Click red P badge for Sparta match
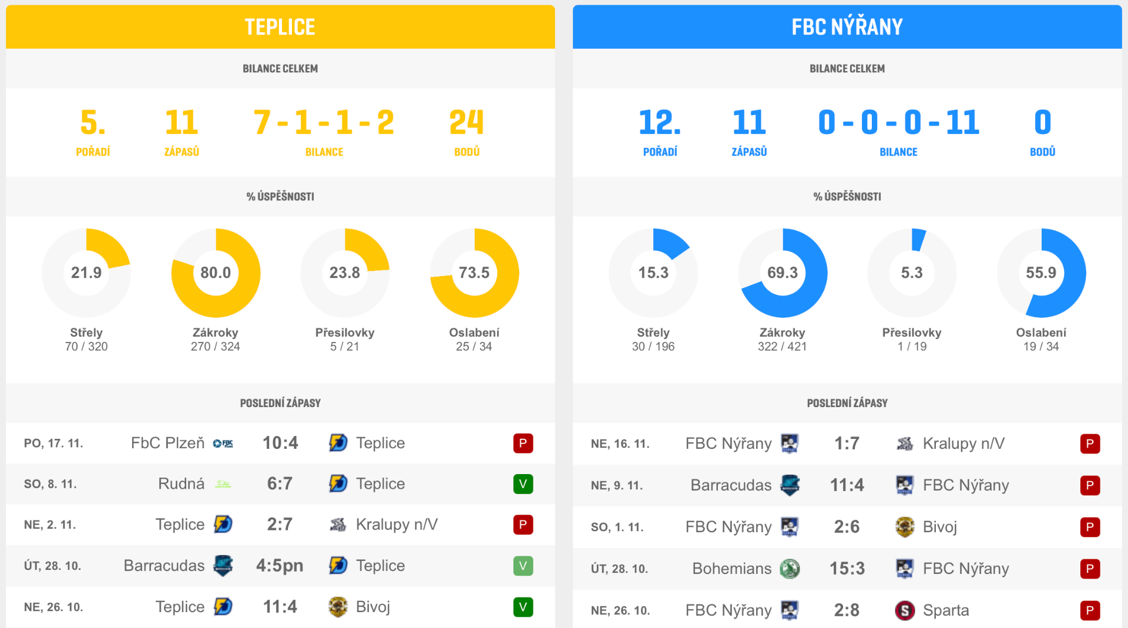 click(x=1090, y=610)
